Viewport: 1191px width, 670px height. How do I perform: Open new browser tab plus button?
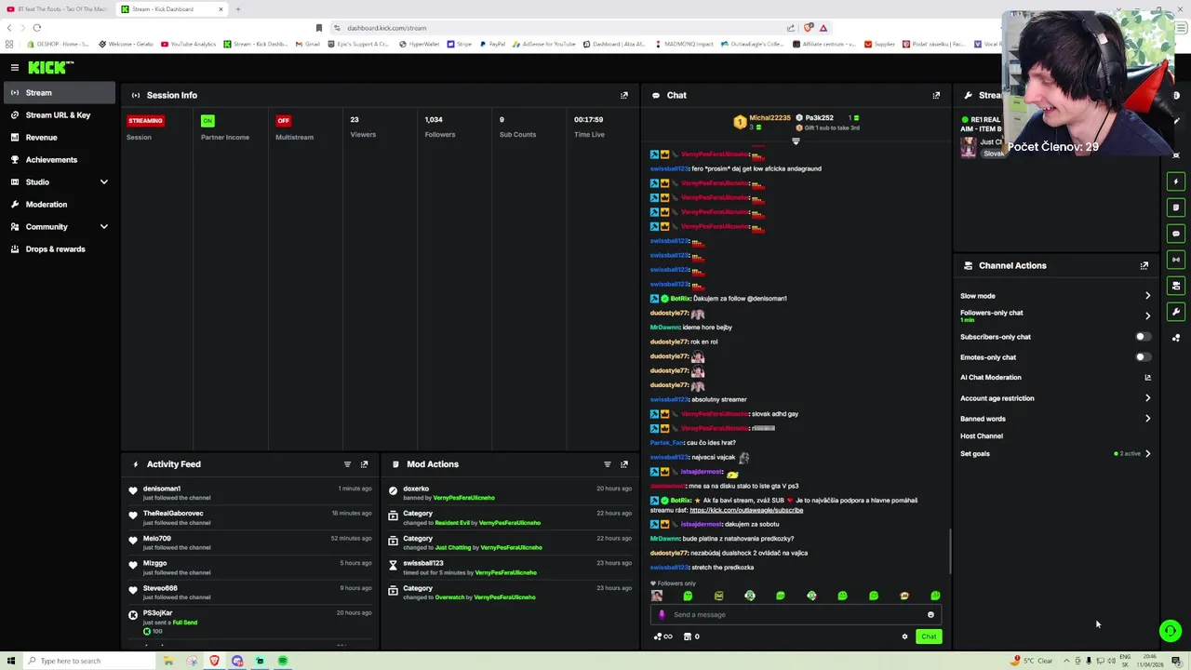(x=237, y=9)
